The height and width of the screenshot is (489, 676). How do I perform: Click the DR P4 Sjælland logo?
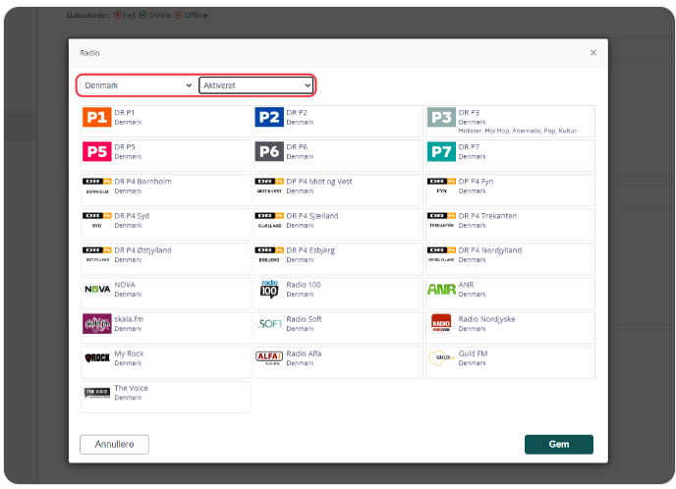coord(269,220)
